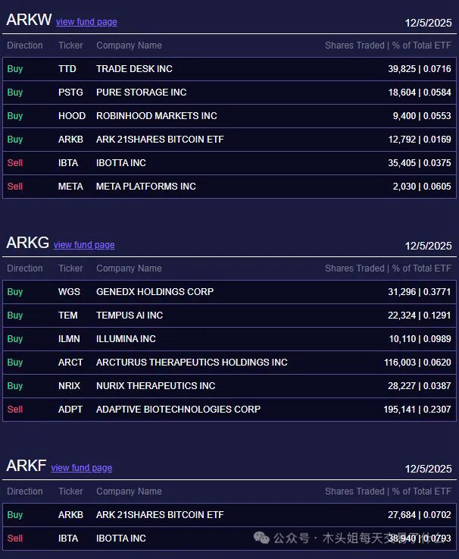Click the Buy label in TTD row
Image resolution: width=459 pixels, height=559 pixels.
coord(15,69)
